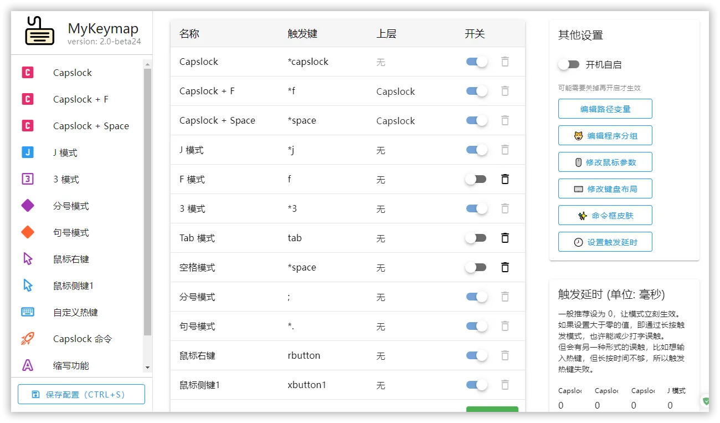
Task: Click the greyed trash icon in 句号模式 row
Action: 505,326
